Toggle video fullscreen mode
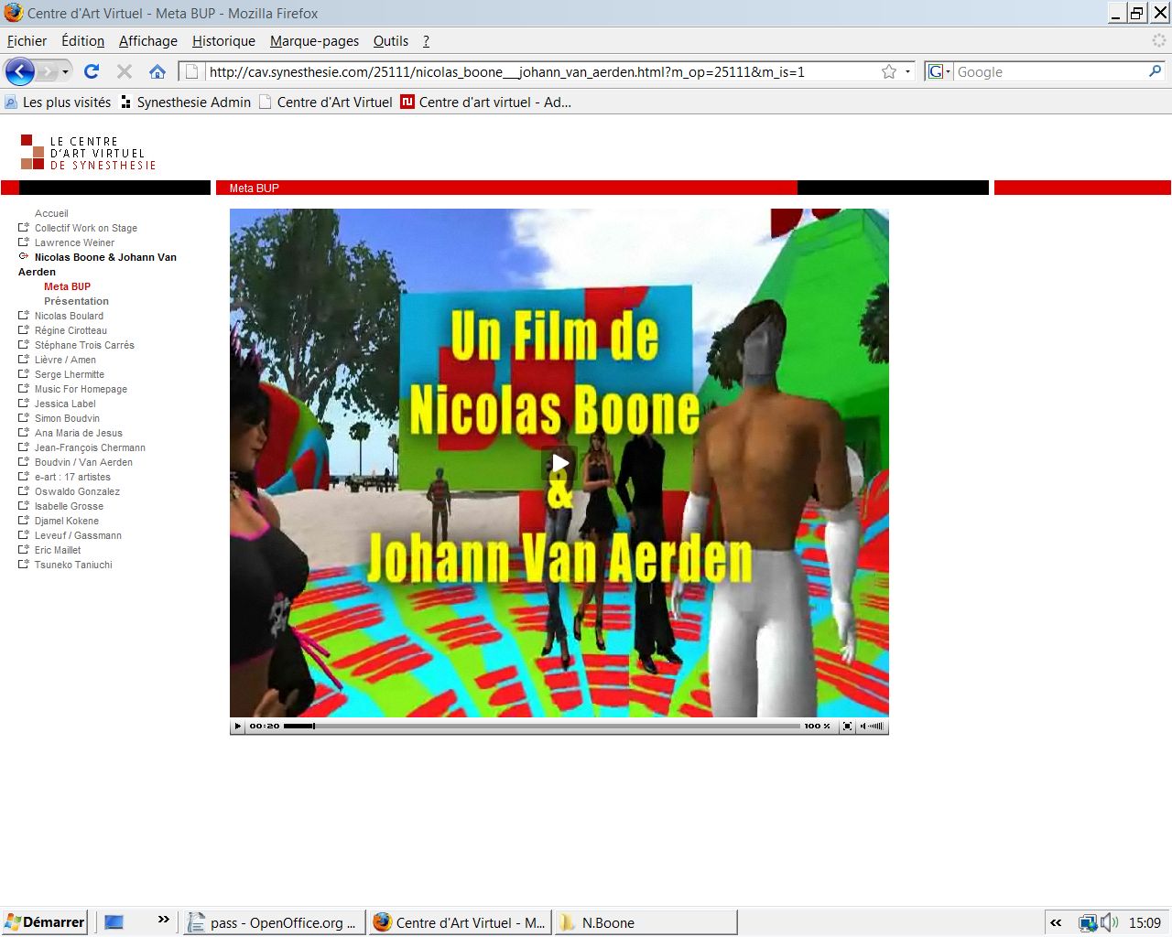1172x937 pixels. 847,726
